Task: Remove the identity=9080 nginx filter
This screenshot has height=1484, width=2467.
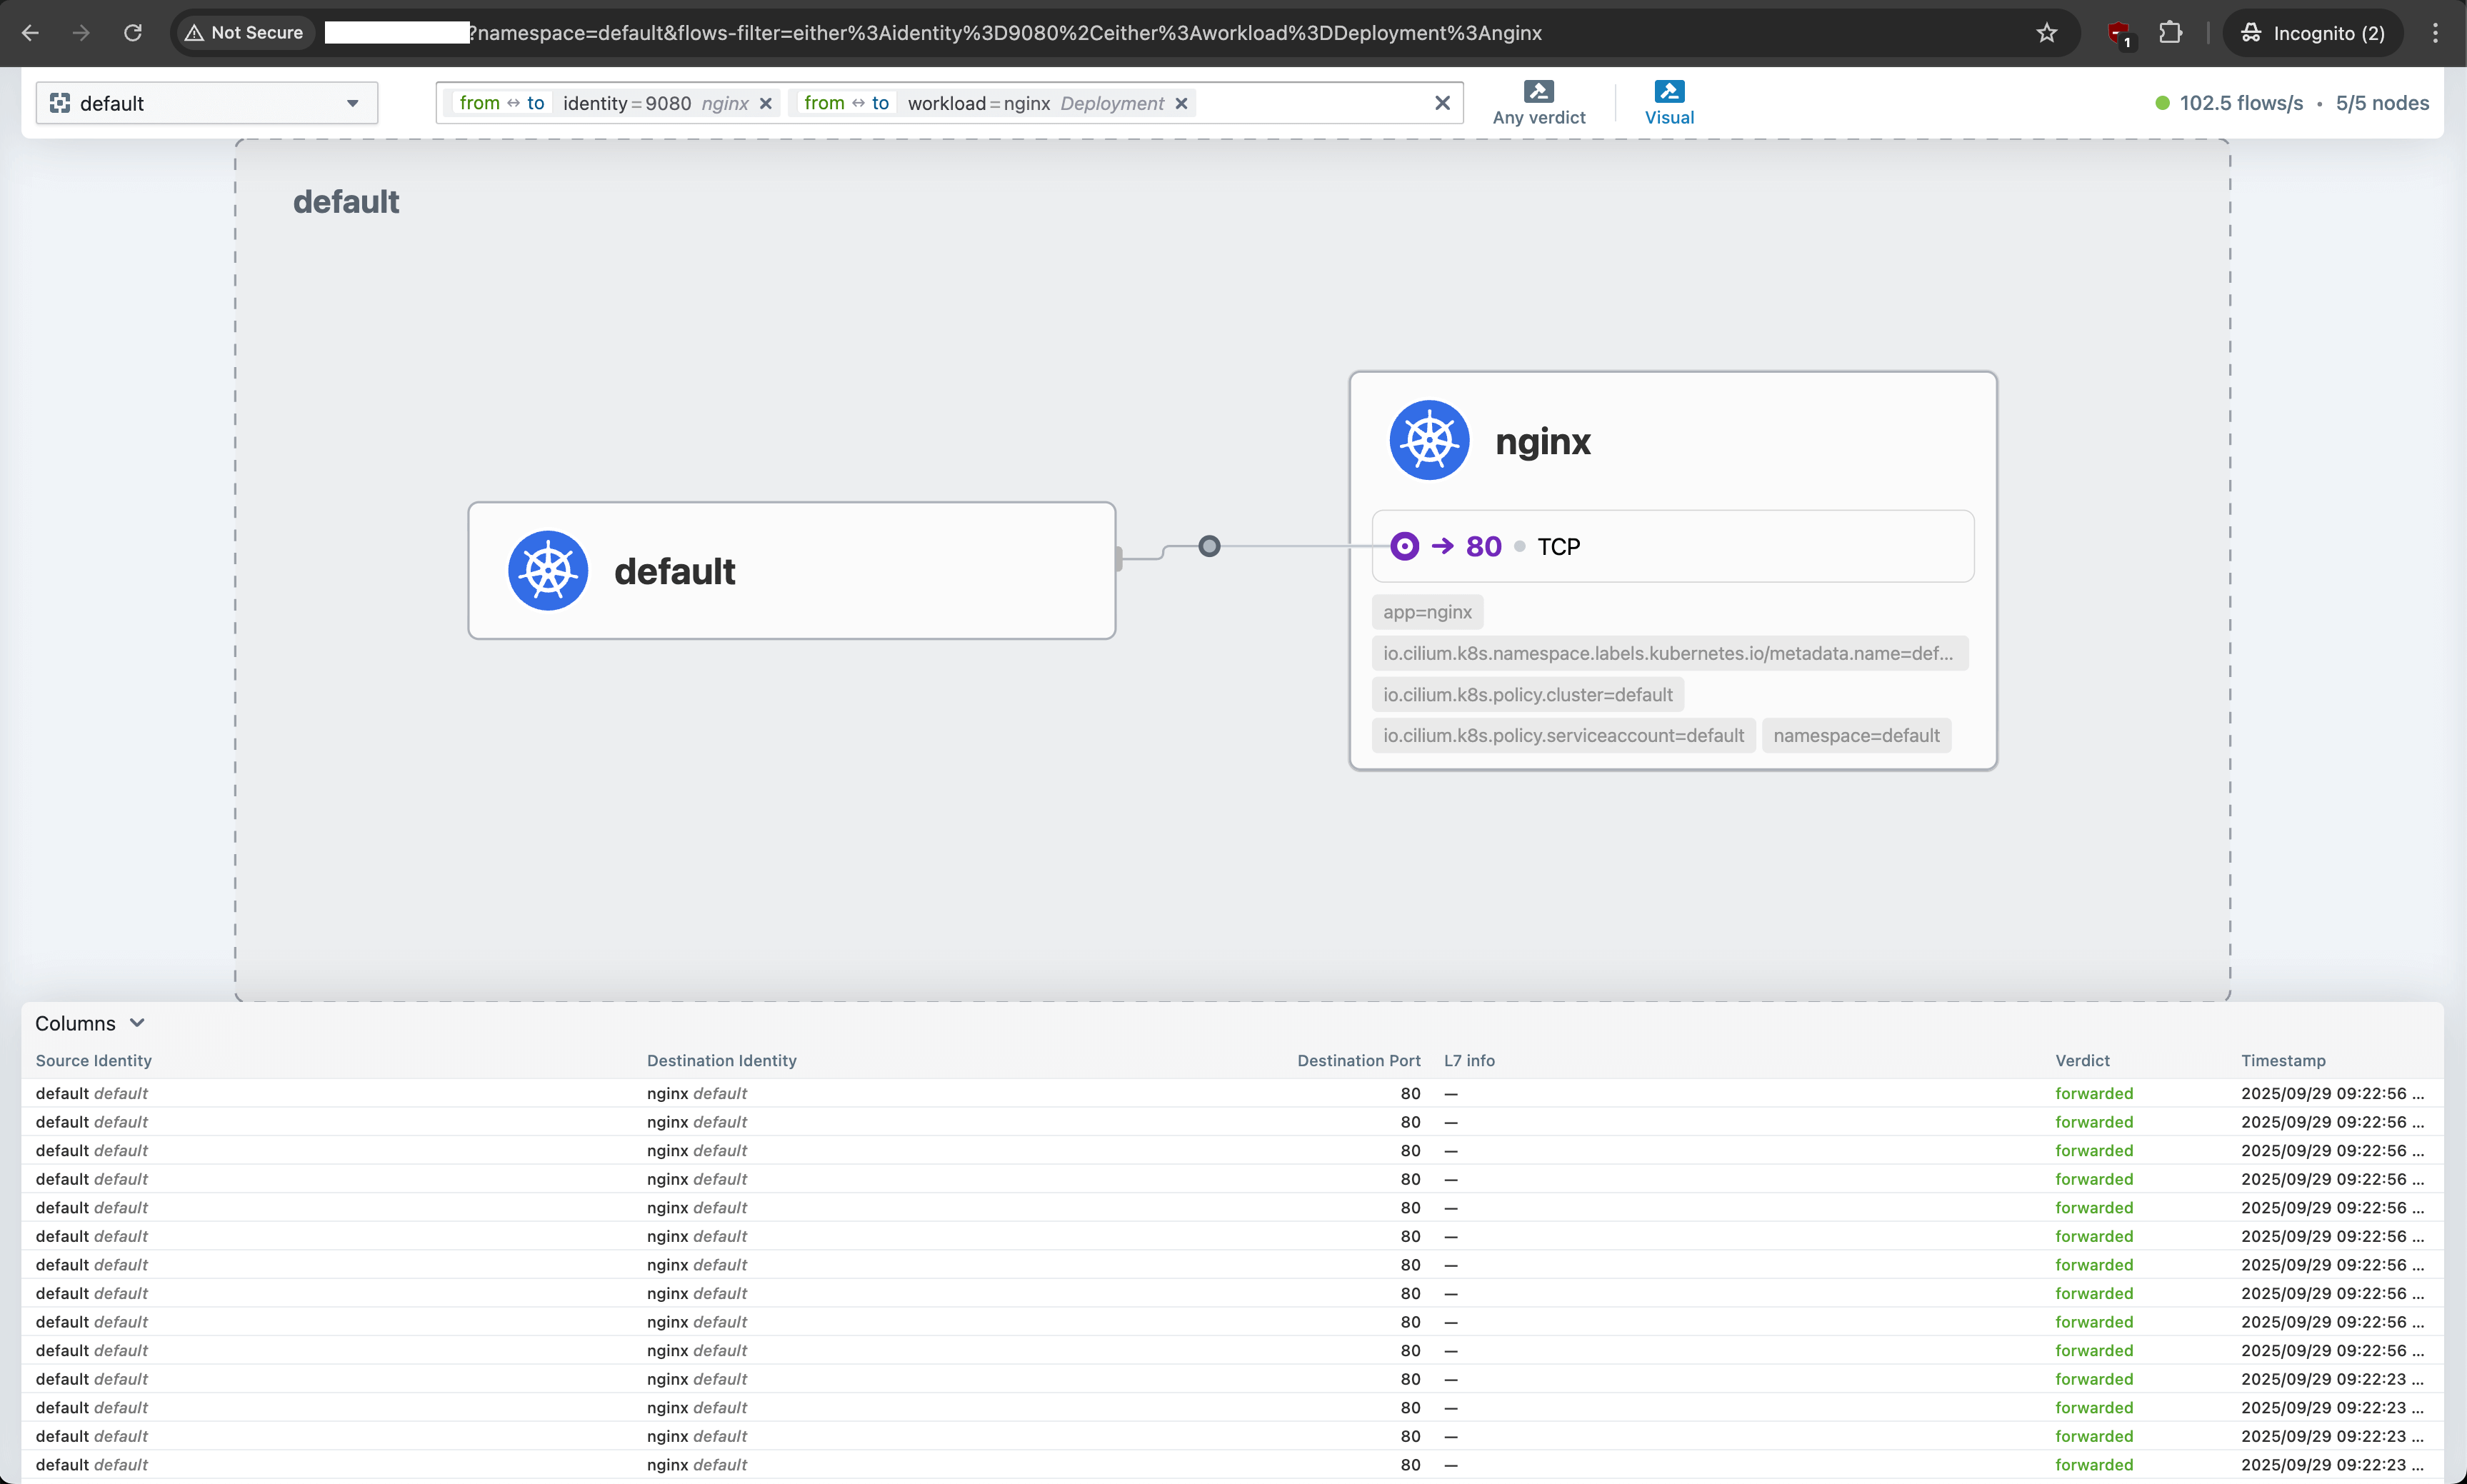Action: tap(766, 103)
